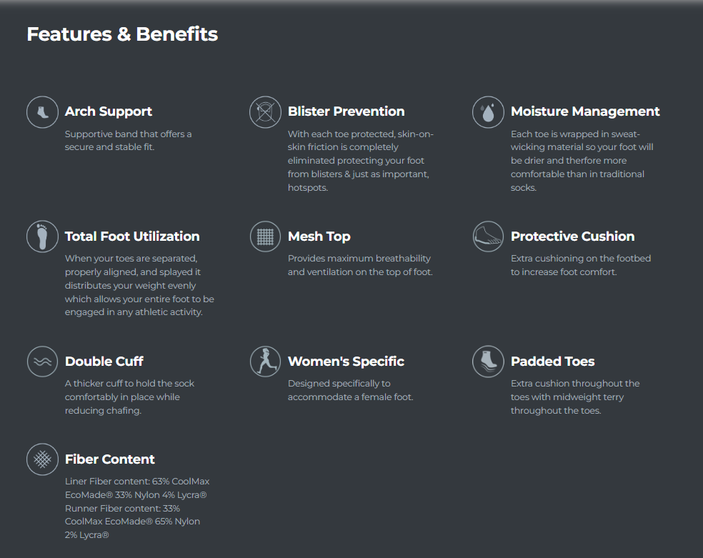703x558 pixels.
Task: Select the Blister Prevention heading text
Action: 346,111
